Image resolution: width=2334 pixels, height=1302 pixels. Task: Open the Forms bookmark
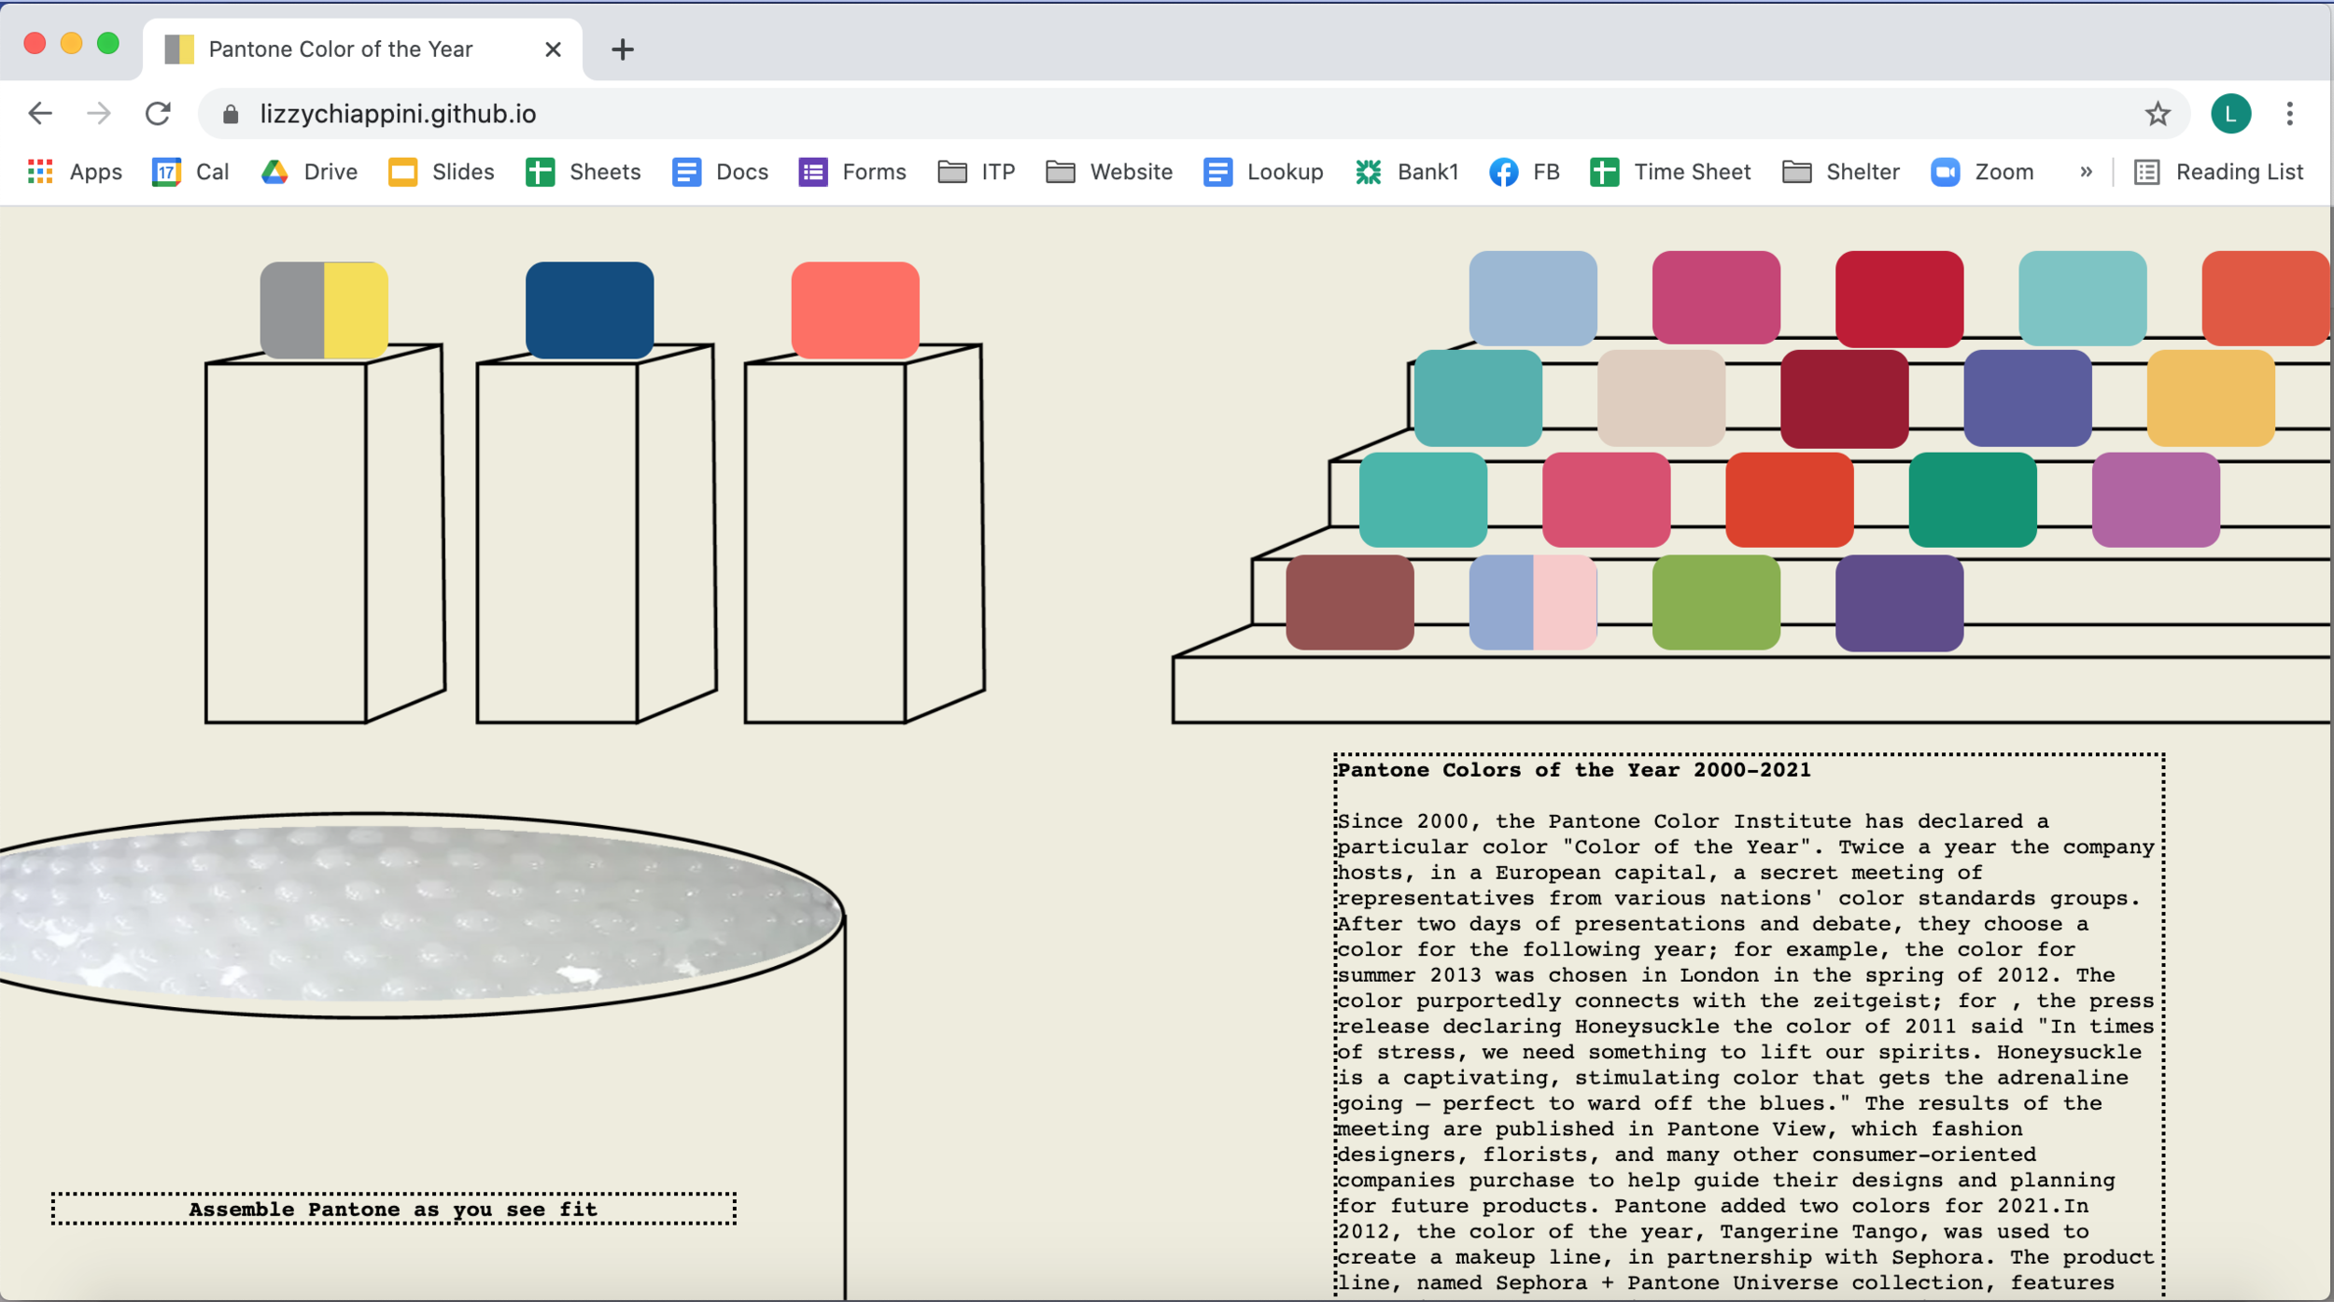852,172
